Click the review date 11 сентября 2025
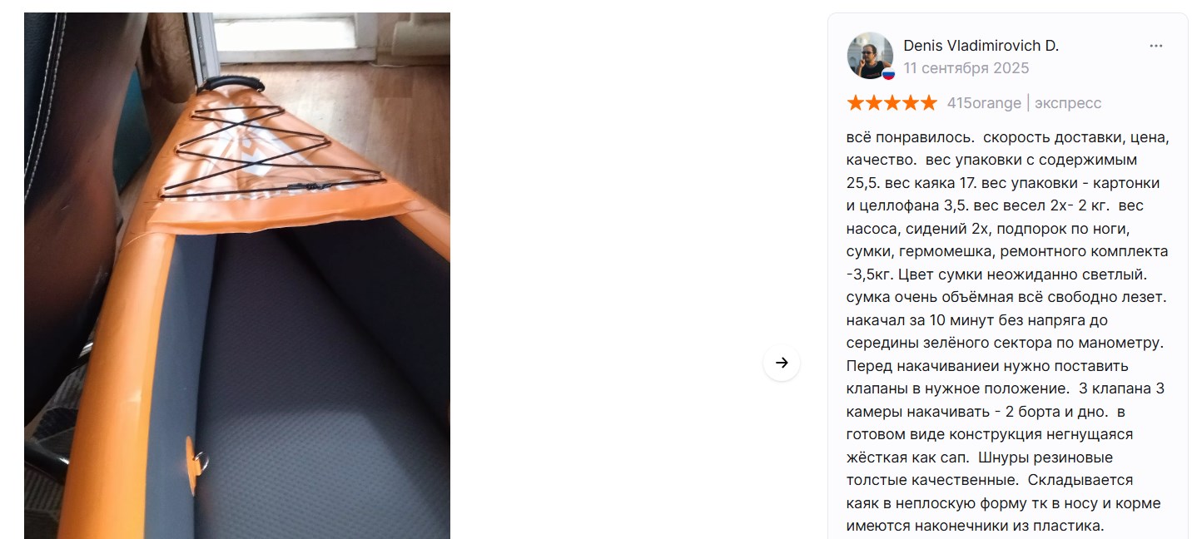This screenshot has width=1192, height=539. click(966, 68)
